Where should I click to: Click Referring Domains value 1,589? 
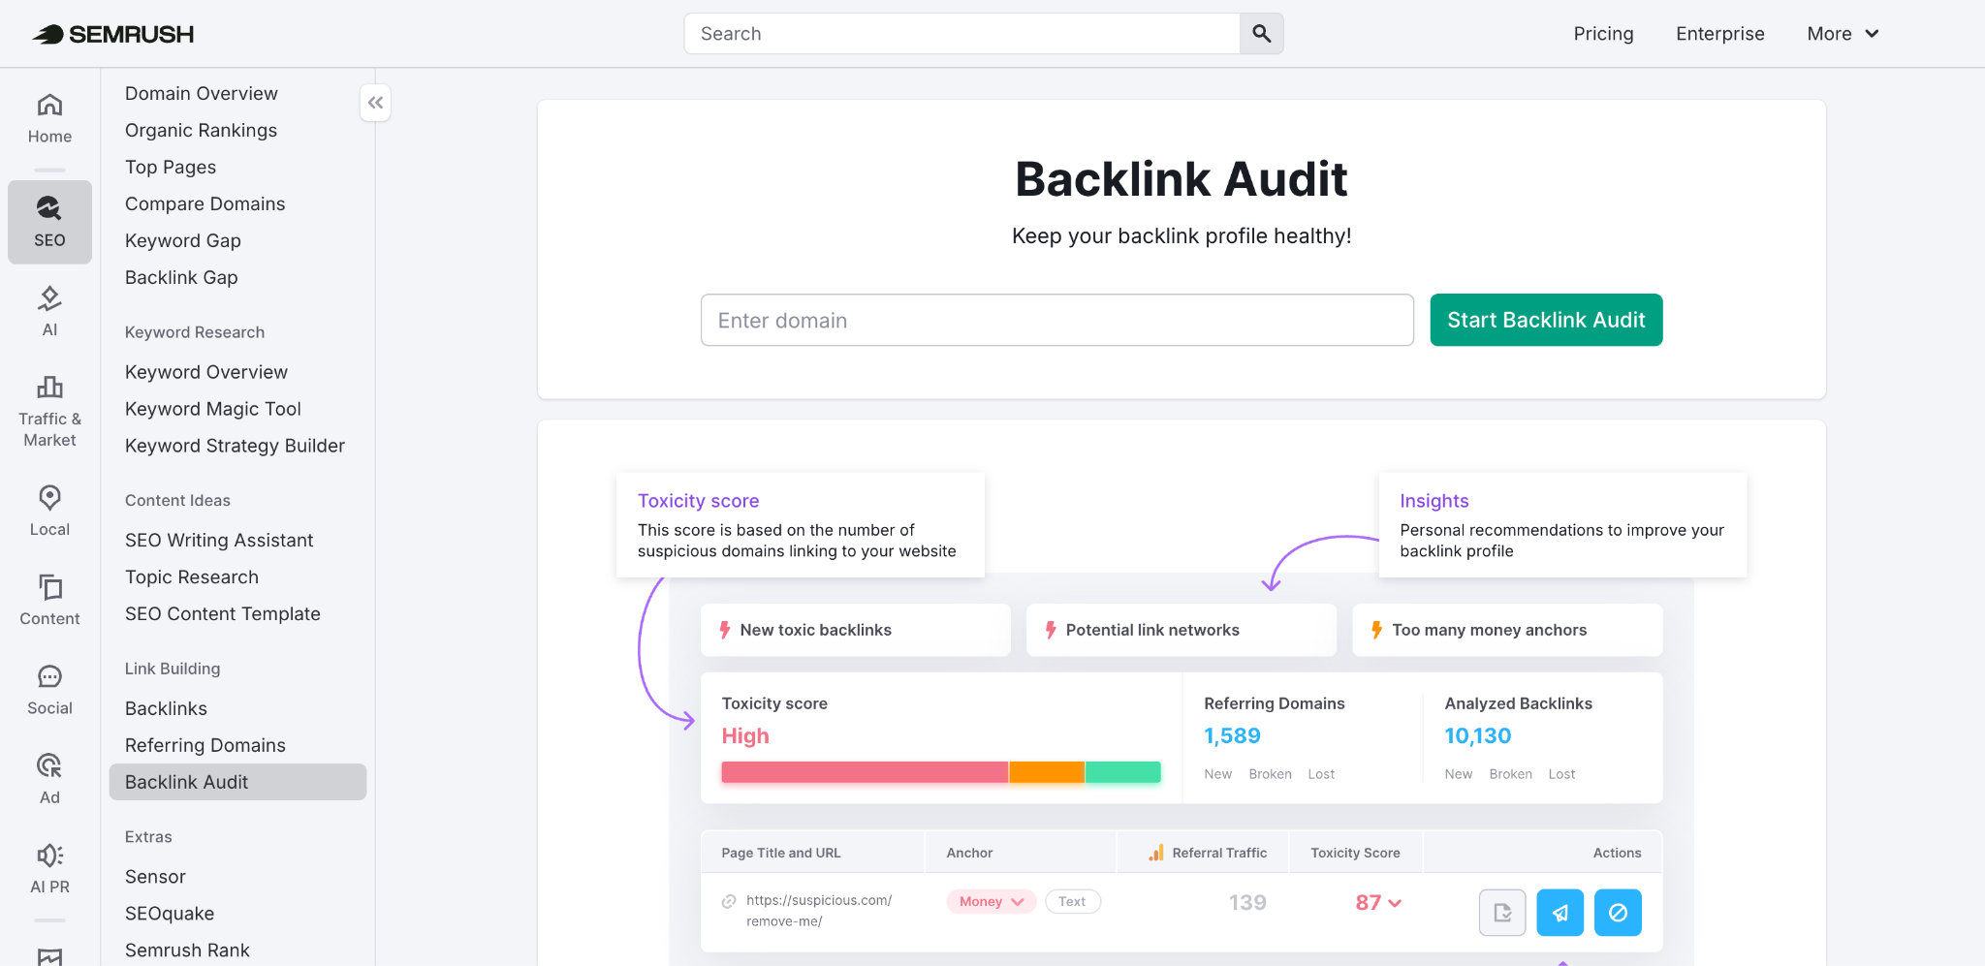[x=1232, y=736]
